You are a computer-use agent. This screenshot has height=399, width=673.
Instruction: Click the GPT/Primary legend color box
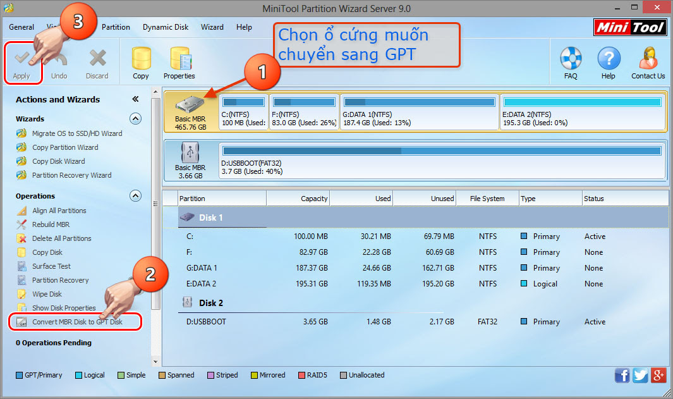(20, 376)
